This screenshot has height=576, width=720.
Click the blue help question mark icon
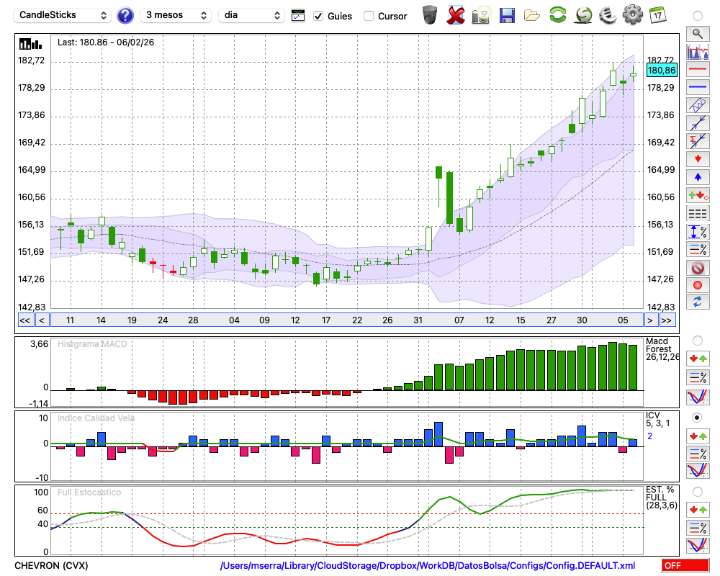125,15
